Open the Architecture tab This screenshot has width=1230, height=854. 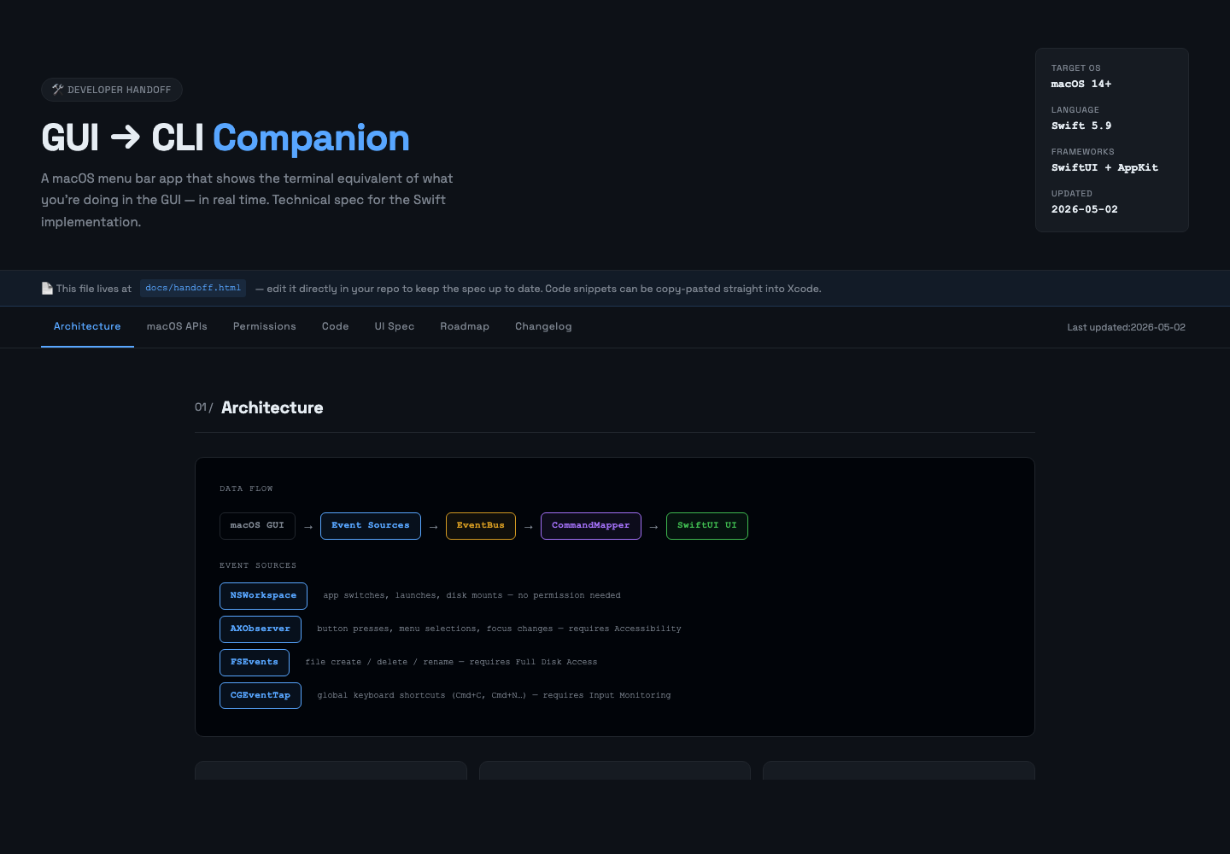click(87, 326)
